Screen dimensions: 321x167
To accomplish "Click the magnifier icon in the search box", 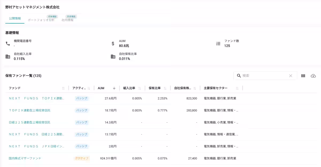I will [x=239, y=76].
